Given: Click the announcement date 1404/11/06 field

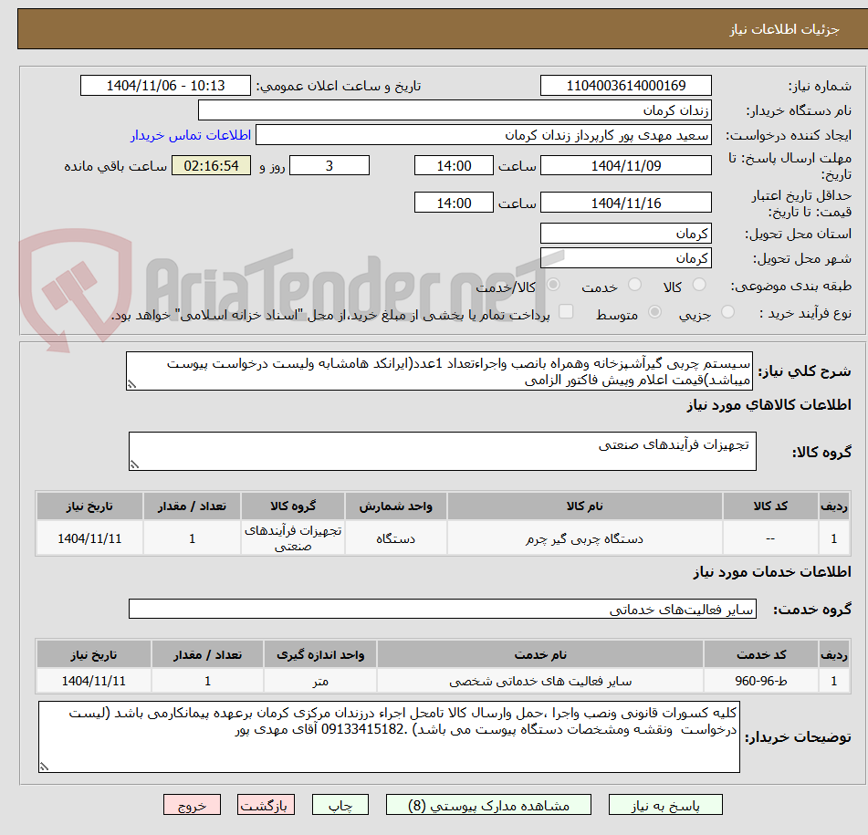Looking at the screenshot, I should (x=165, y=86).
